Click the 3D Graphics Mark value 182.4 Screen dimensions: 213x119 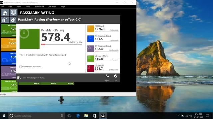click(x=99, y=49)
